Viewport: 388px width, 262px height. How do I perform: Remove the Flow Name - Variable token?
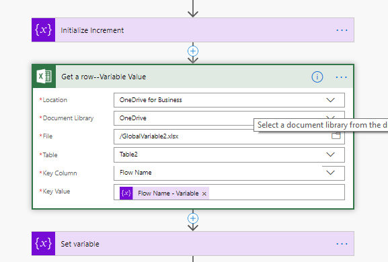pos(204,193)
